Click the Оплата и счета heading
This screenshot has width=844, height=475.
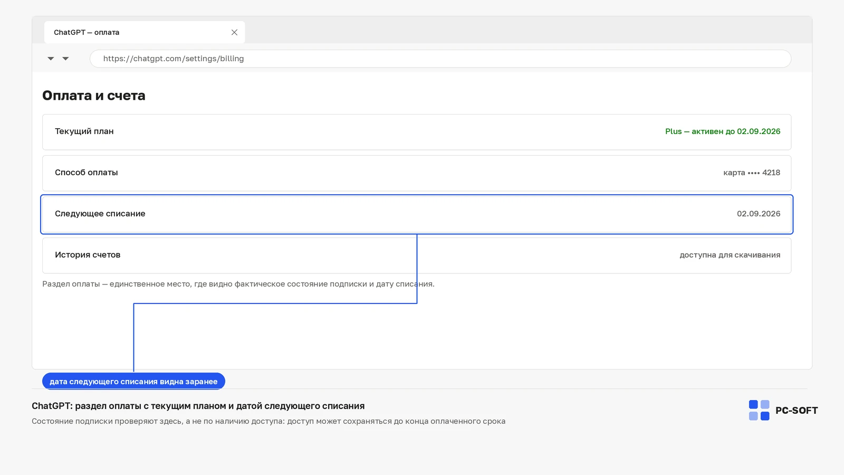click(94, 96)
